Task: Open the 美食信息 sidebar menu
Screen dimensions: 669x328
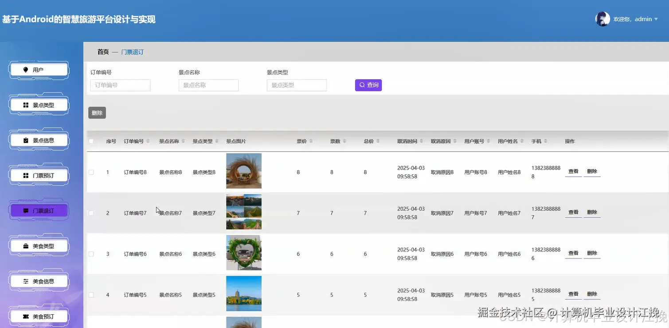Action: (x=39, y=281)
